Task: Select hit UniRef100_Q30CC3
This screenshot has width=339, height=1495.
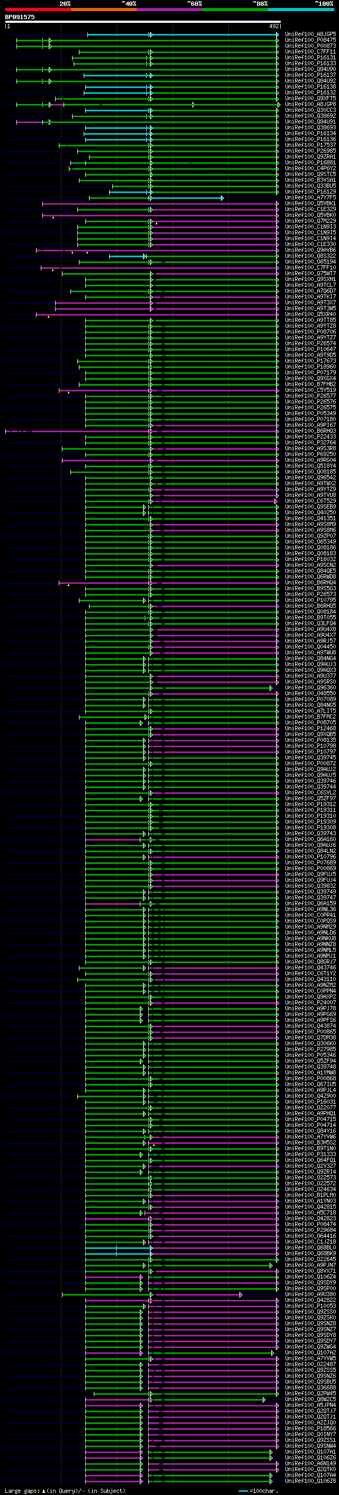Action: pyautogui.click(x=310, y=110)
